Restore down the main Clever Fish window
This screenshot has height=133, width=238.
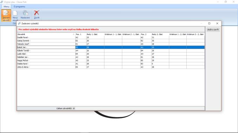[226, 2]
